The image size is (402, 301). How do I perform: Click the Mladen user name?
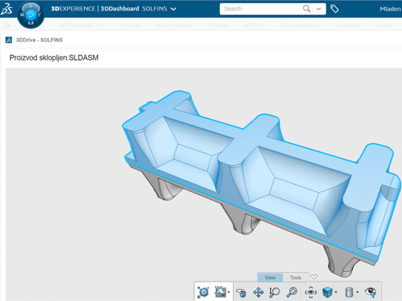coord(390,9)
